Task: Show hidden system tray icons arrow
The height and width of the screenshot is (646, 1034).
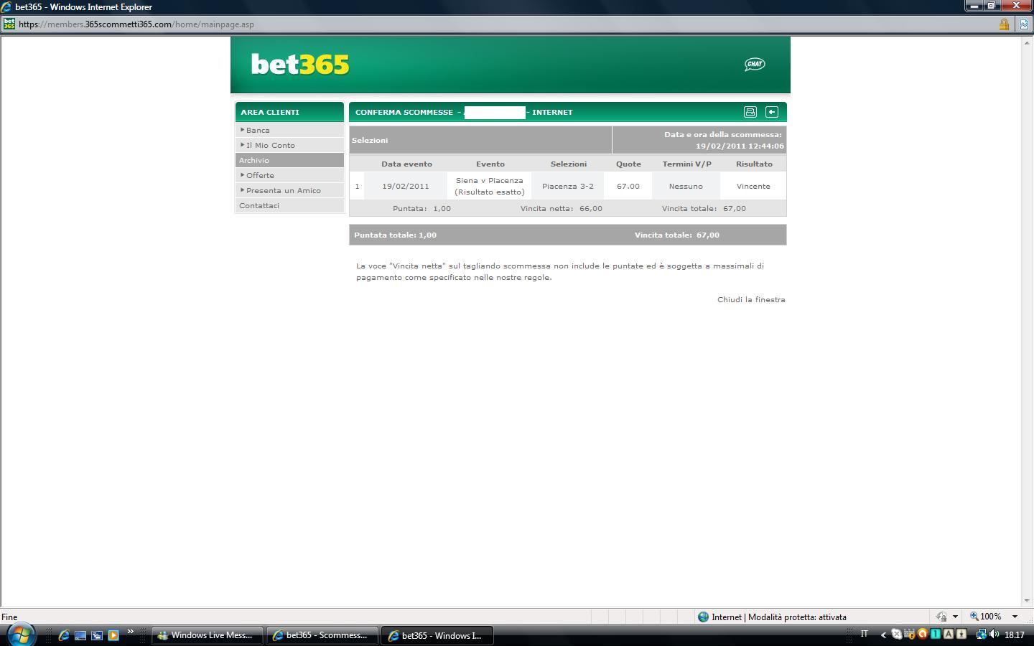Action: pos(883,635)
